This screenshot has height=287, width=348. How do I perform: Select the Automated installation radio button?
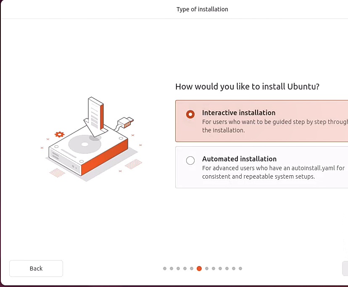click(x=190, y=160)
